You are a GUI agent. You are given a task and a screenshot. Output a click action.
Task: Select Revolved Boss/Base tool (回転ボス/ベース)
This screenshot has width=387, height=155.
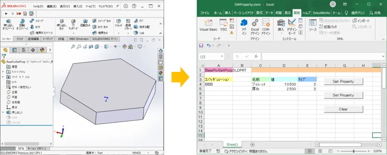click(22, 25)
